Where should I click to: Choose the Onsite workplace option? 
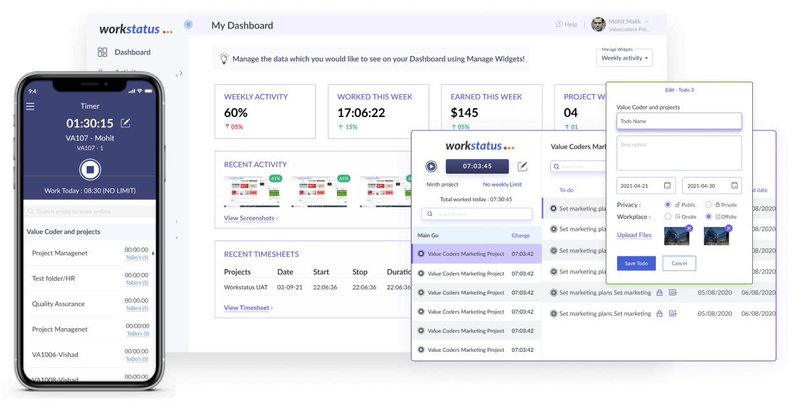pos(668,217)
